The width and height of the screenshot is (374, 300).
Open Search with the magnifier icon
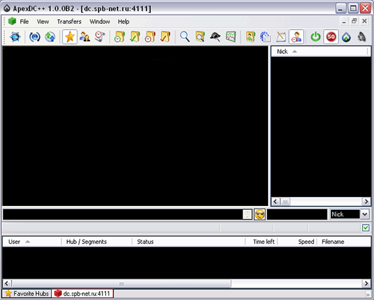(x=185, y=37)
